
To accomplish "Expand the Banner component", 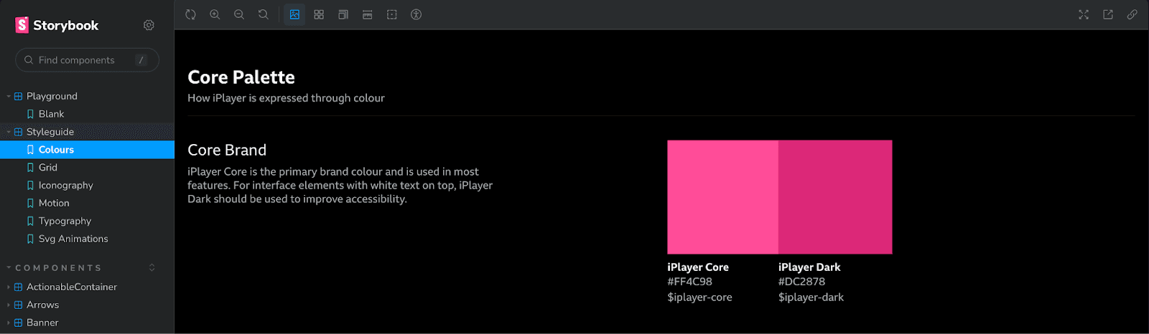I will (x=87, y=323).
